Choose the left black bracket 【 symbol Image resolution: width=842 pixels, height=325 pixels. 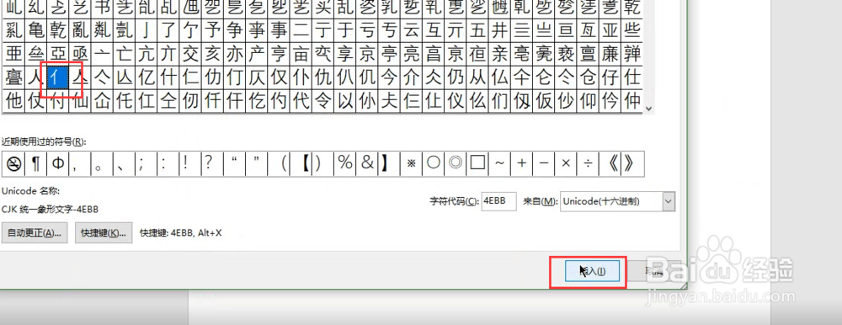click(301, 164)
